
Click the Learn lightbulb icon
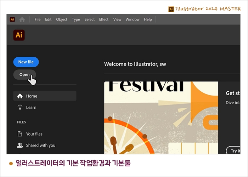click(x=20, y=107)
